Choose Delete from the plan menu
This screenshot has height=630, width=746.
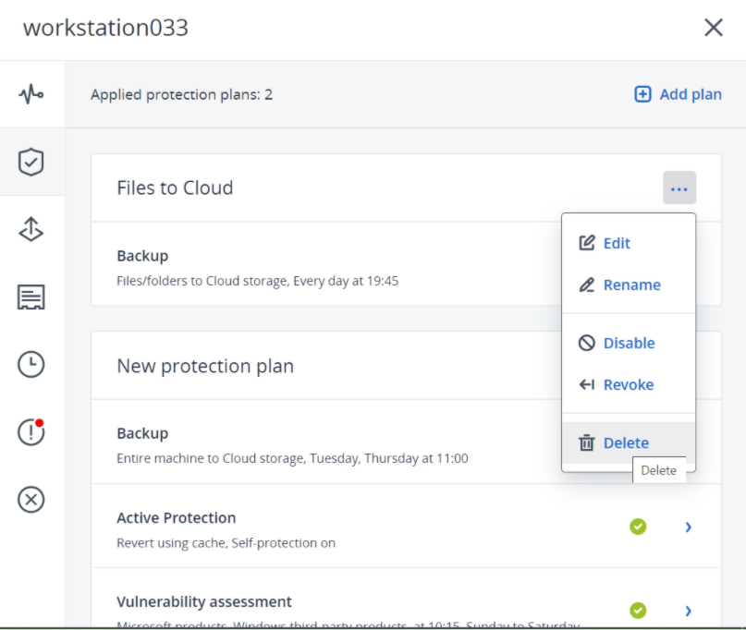point(629,442)
